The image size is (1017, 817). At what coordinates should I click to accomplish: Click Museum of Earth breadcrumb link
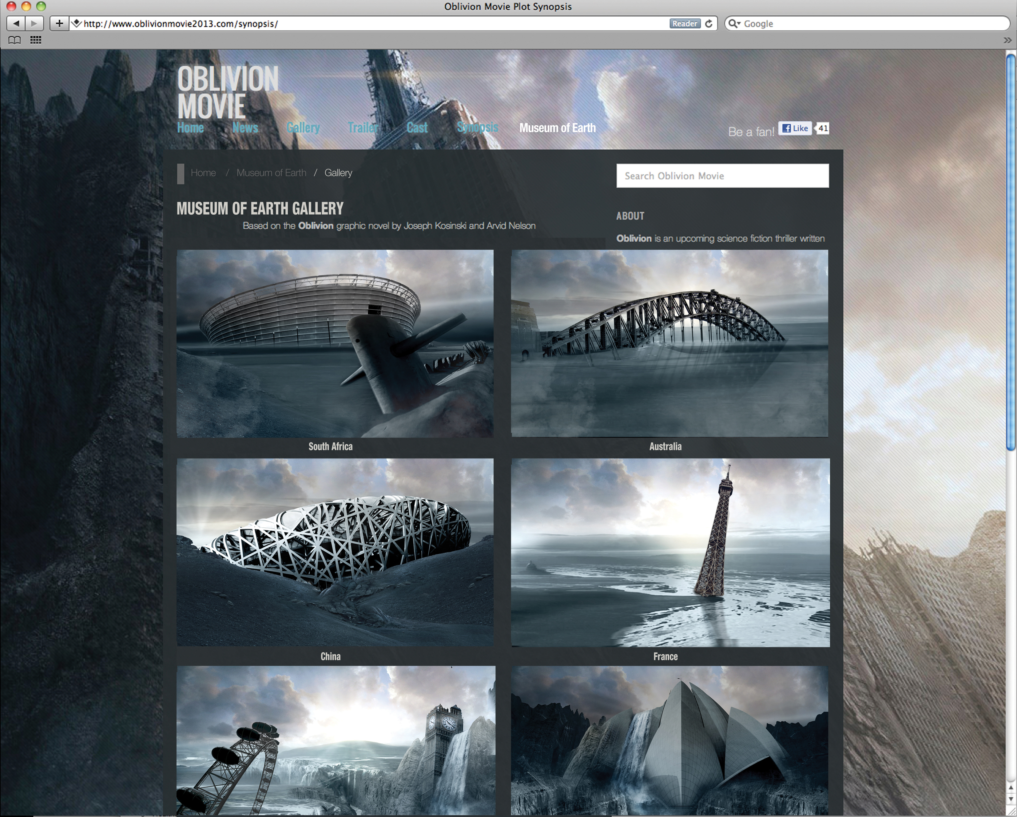[x=271, y=173]
